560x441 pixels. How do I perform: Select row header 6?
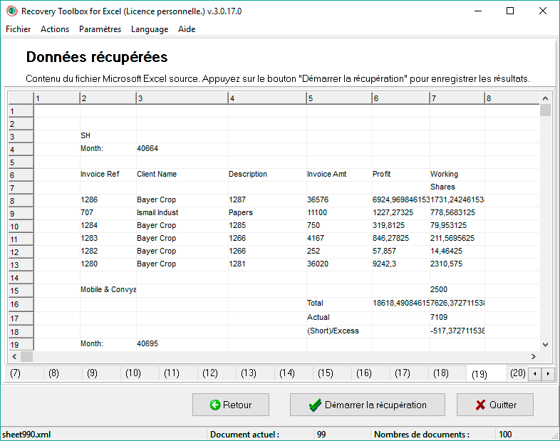(x=21, y=175)
